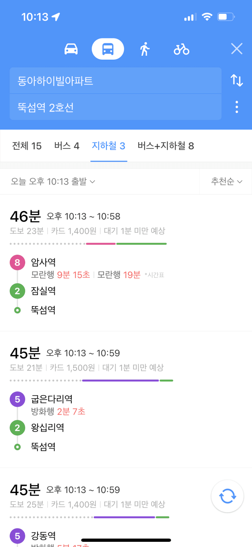Close the directions search with X

(237, 49)
